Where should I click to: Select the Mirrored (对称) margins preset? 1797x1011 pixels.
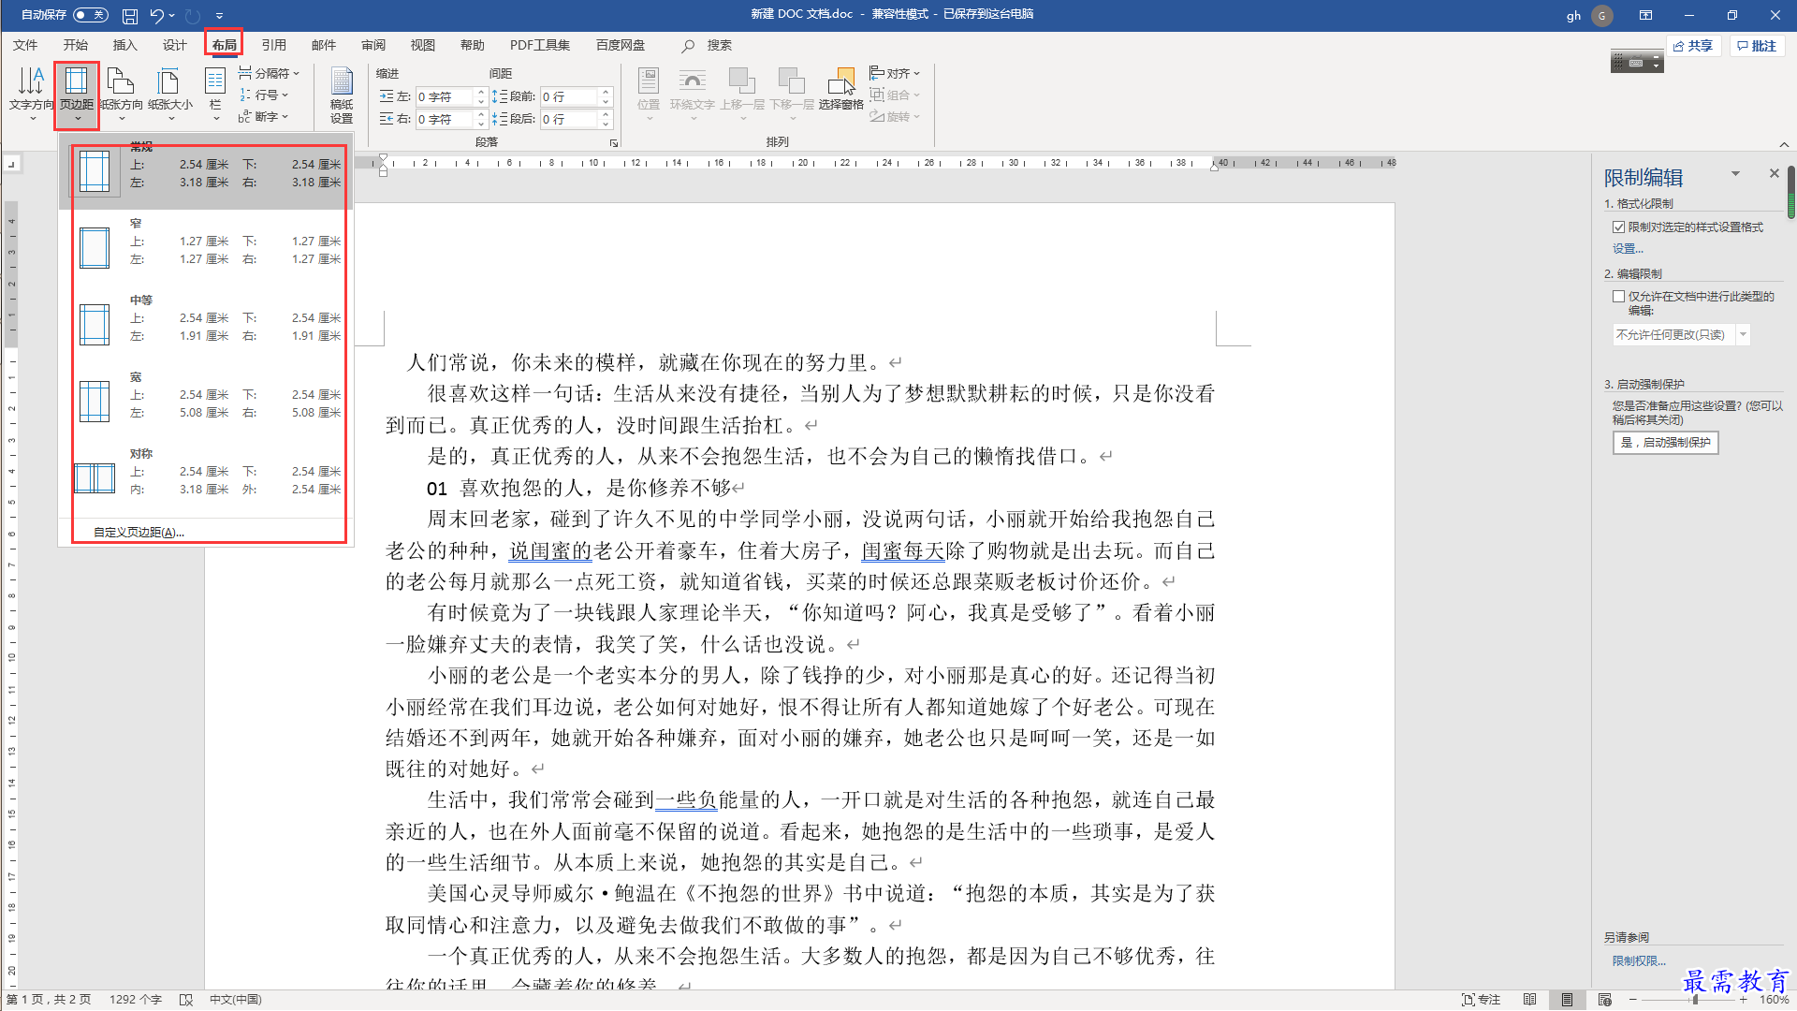point(208,476)
